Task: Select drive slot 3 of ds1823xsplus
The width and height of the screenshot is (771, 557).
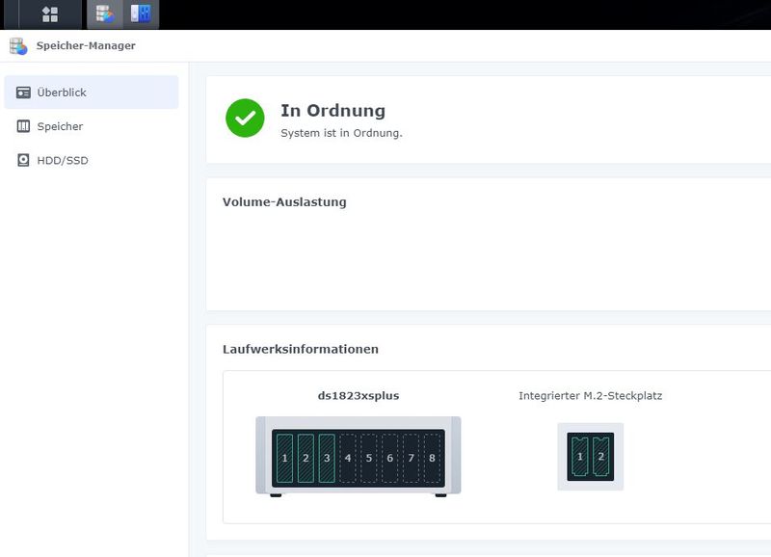Action: coord(328,459)
